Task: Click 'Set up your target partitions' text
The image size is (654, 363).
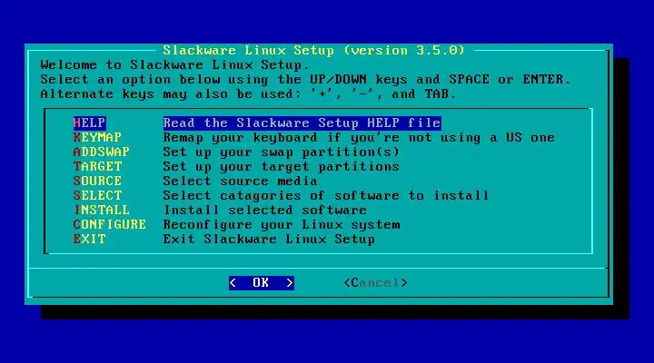Action: tap(281, 167)
